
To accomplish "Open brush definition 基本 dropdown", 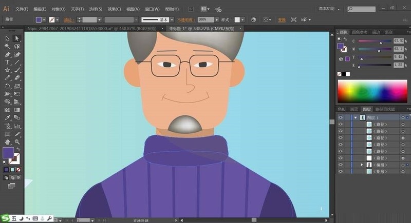I will (x=172, y=19).
